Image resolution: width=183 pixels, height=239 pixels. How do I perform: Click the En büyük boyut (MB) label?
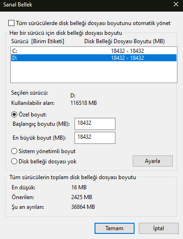coord(39,138)
